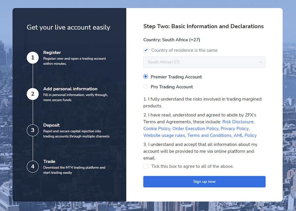
Task: View the Cookie Policy
Action: click(156, 129)
